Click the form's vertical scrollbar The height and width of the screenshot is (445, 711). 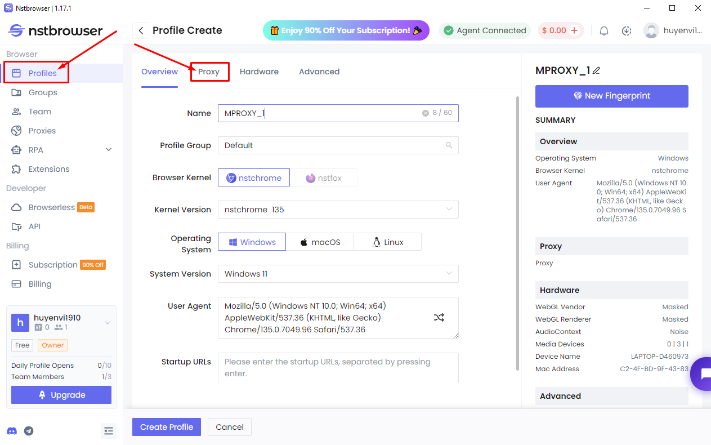coord(518,233)
